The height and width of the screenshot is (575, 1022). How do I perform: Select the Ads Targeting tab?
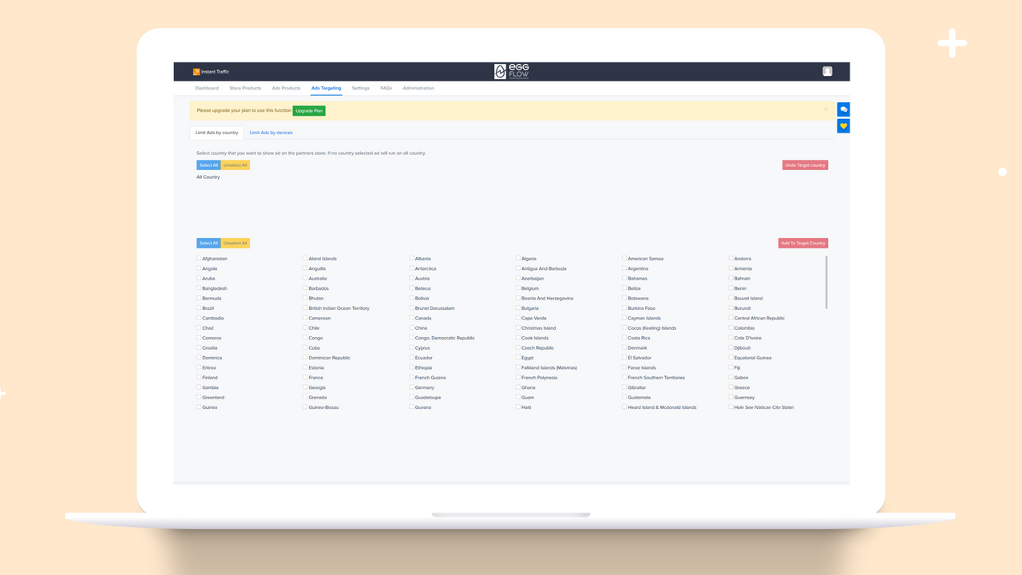(327, 88)
